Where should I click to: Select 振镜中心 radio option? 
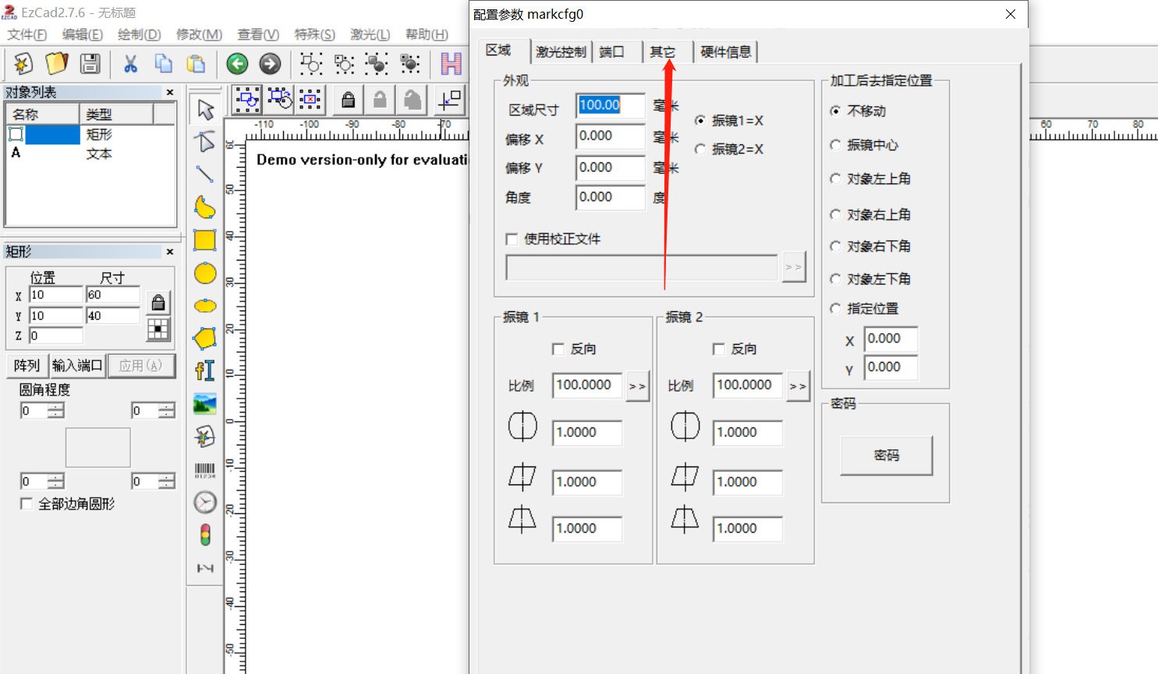(x=836, y=145)
